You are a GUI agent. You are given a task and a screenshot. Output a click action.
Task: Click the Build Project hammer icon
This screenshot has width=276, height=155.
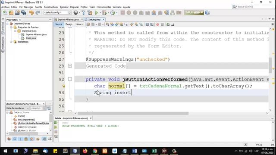pyautogui.click(x=83, y=12)
